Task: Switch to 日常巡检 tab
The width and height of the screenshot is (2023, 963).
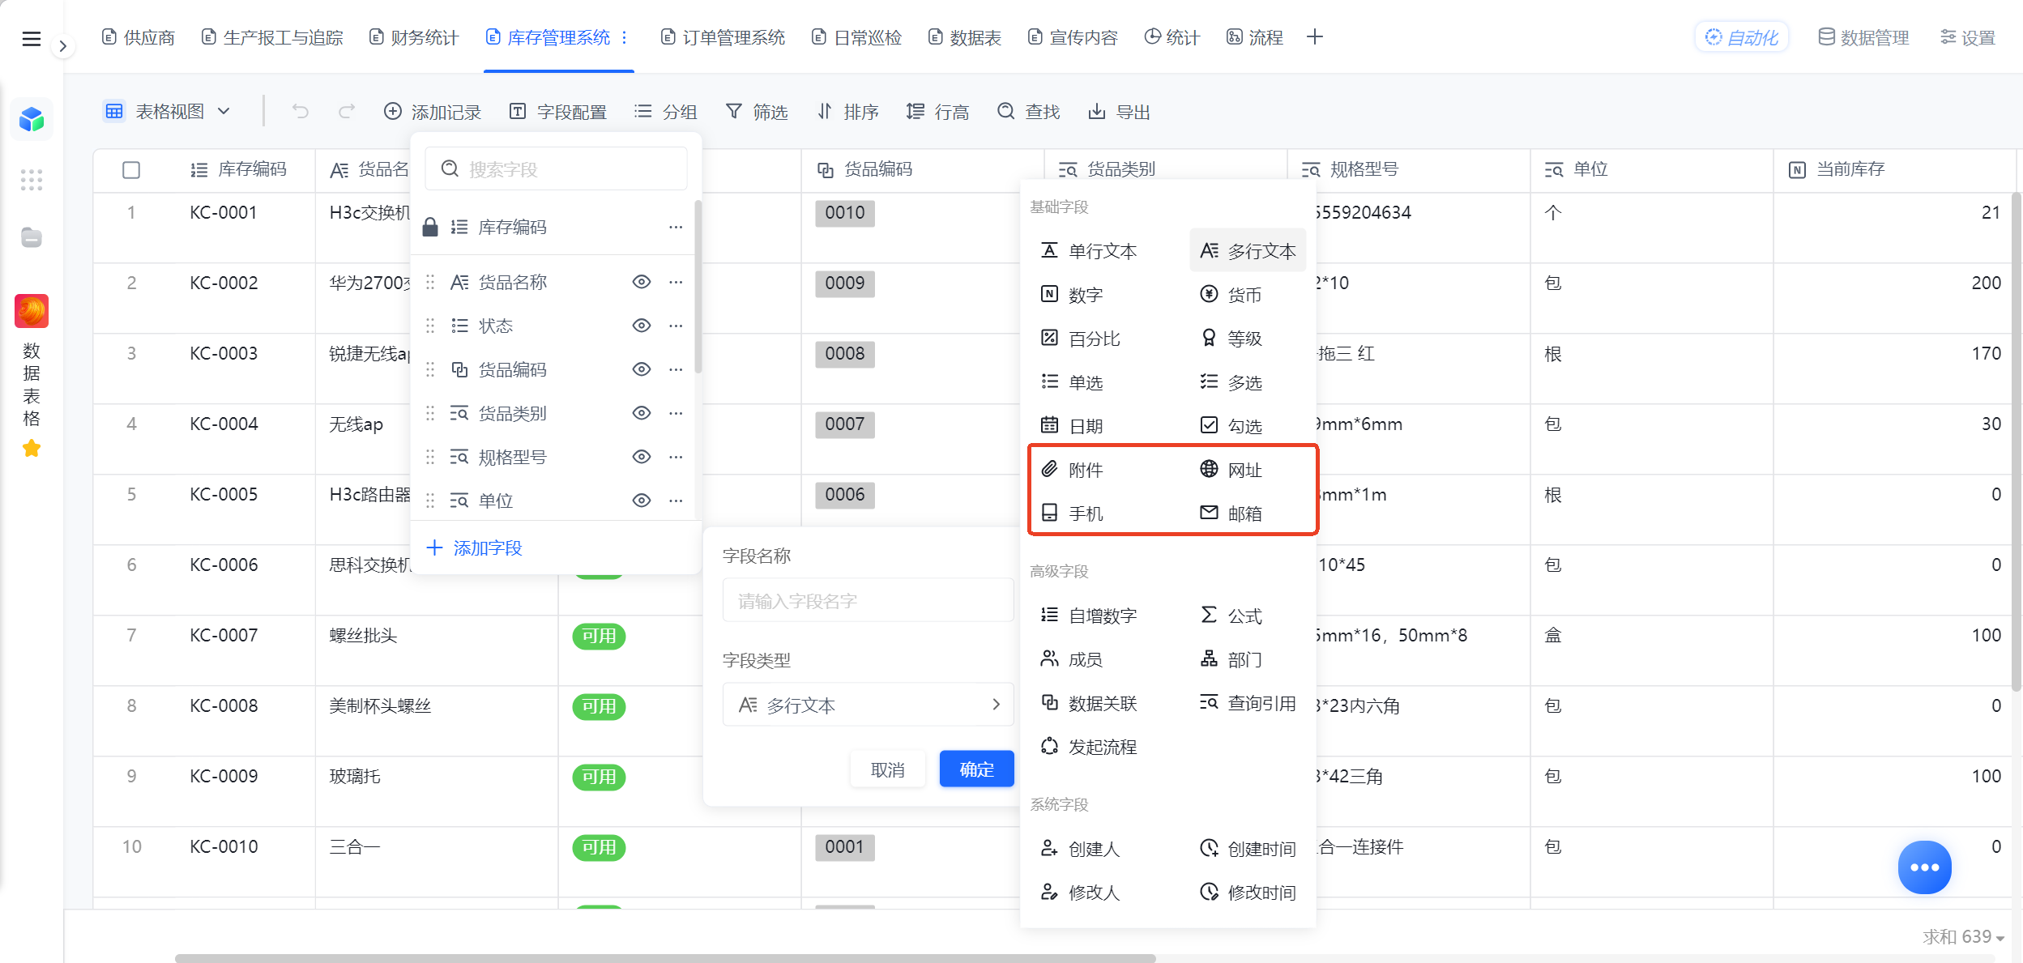Action: [x=857, y=37]
